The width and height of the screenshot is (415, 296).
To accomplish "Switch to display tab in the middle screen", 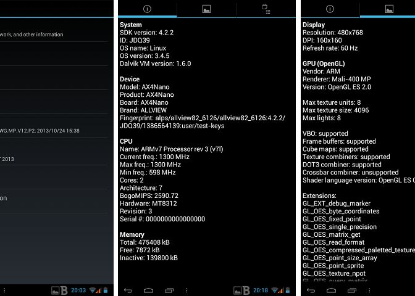I will tap(206, 9).
